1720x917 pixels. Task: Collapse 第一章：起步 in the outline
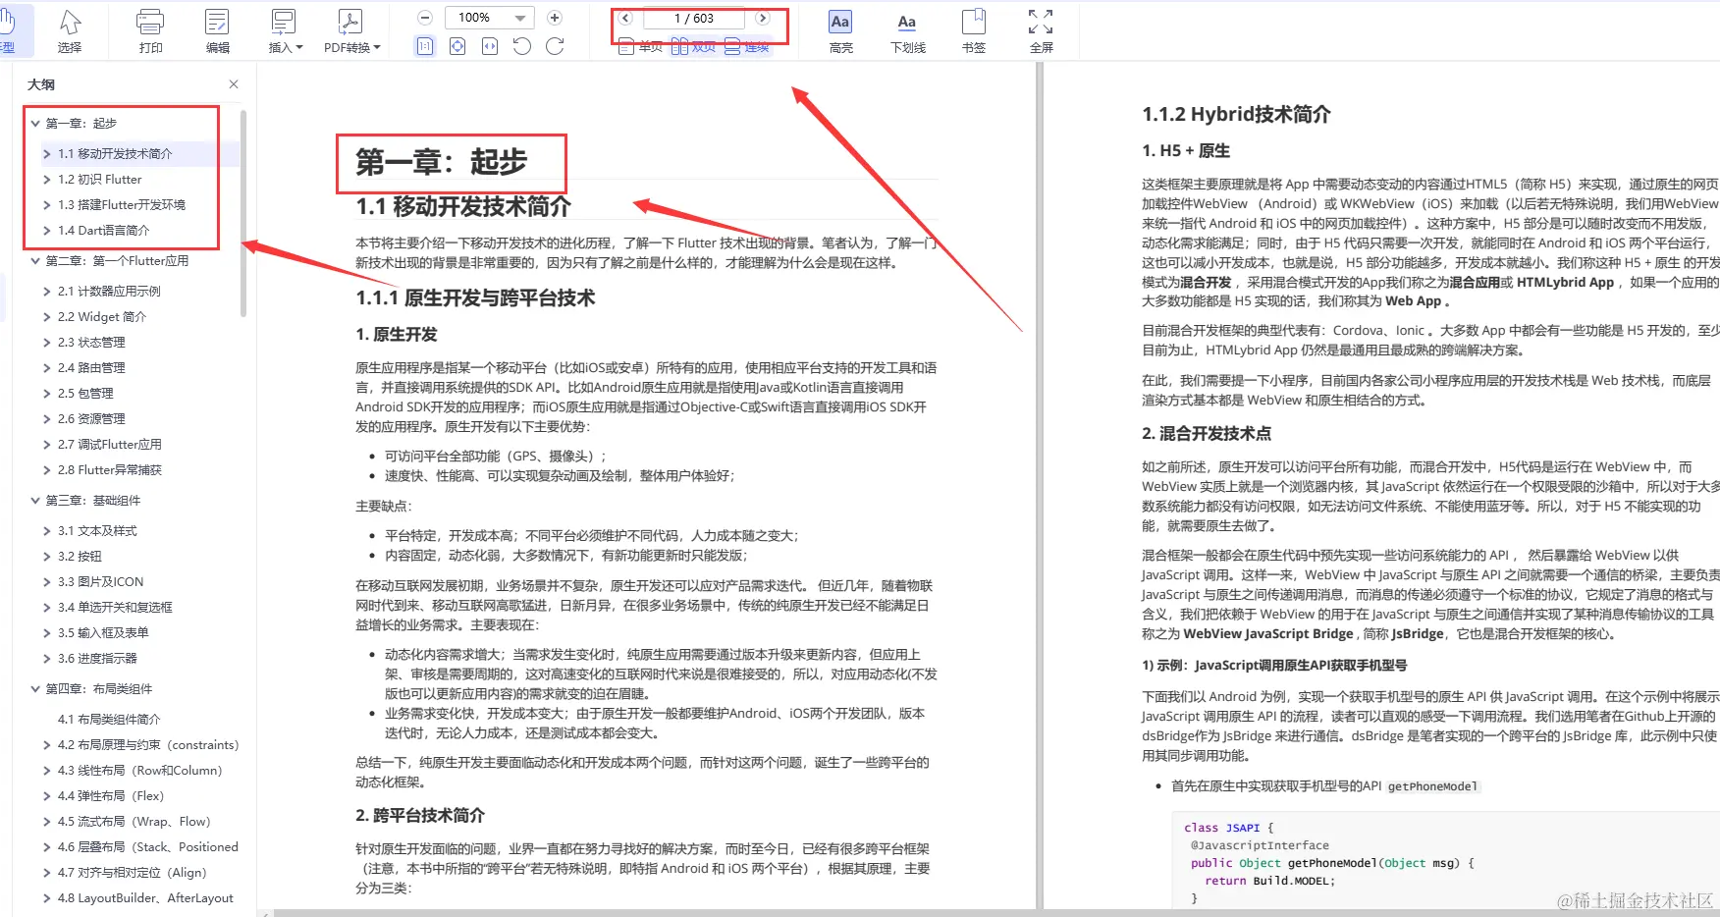(x=36, y=123)
